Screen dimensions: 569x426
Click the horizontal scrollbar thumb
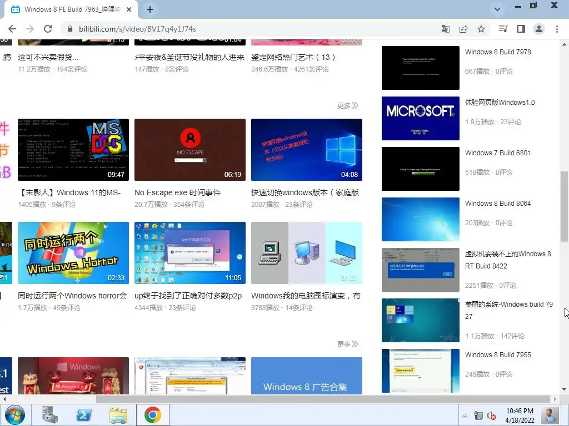coord(323,399)
